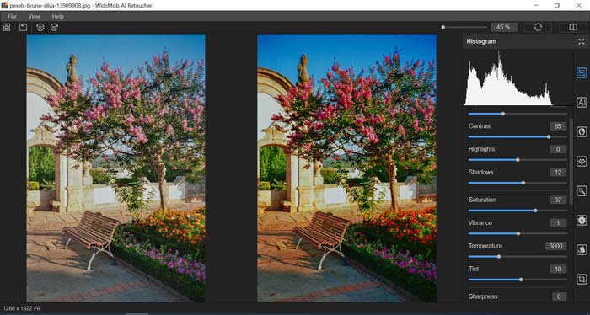Open the File menu
Image resolution: width=590 pixels, height=315 pixels.
[12, 16]
